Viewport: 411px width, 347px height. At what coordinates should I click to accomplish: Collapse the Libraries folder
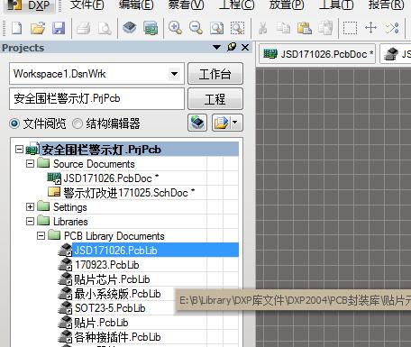30,222
